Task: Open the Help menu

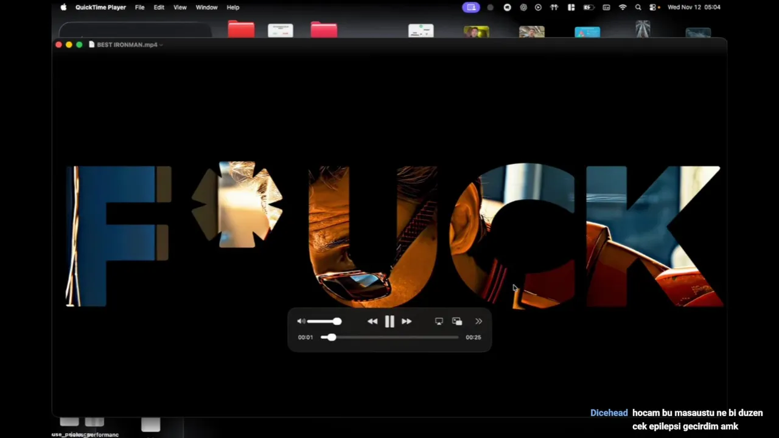Action: pos(233,7)
